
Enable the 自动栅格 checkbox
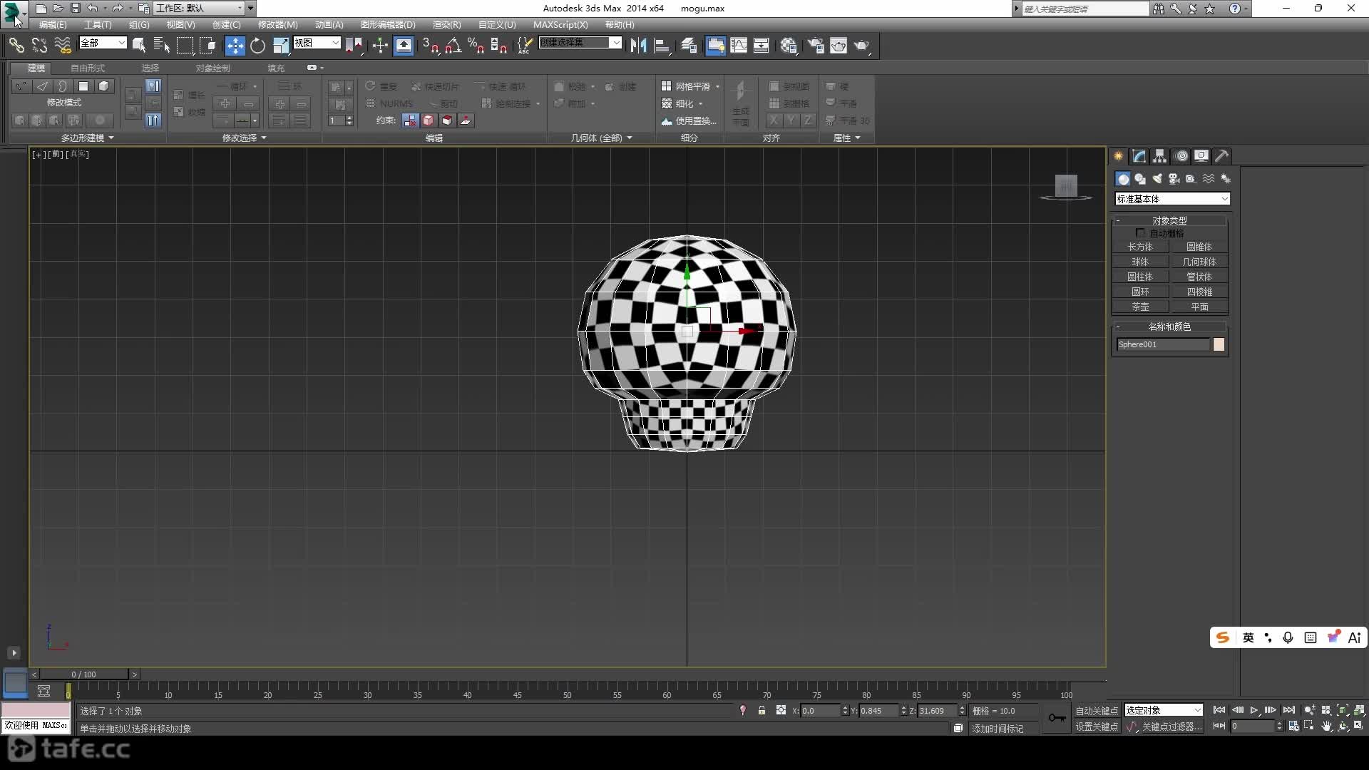point(1140,233)
